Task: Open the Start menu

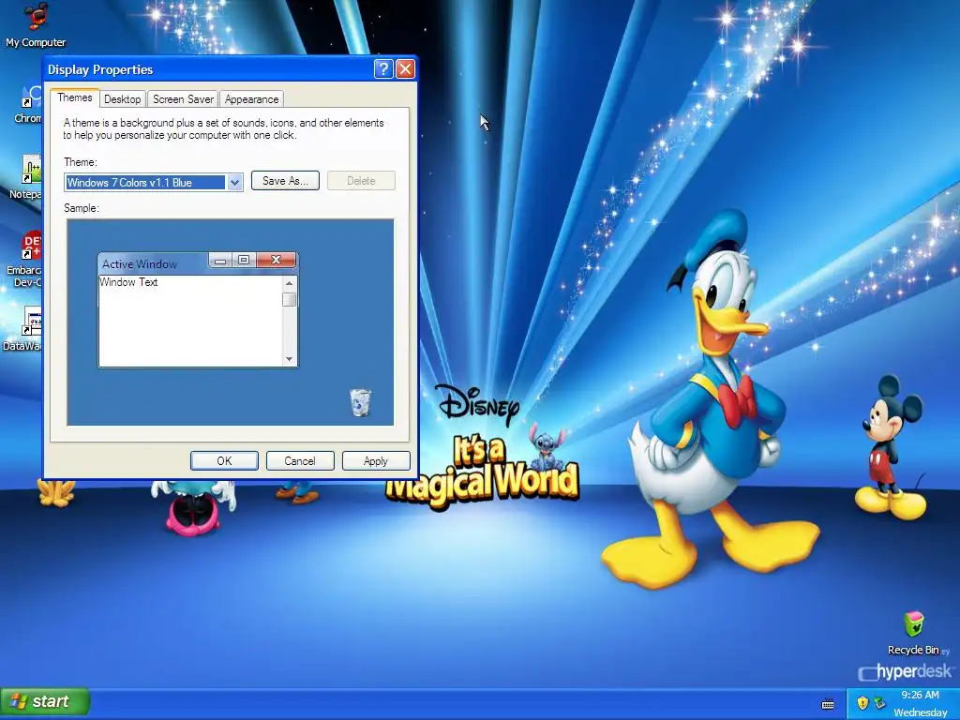Action: pyautogui.click(x=45, y=701)
